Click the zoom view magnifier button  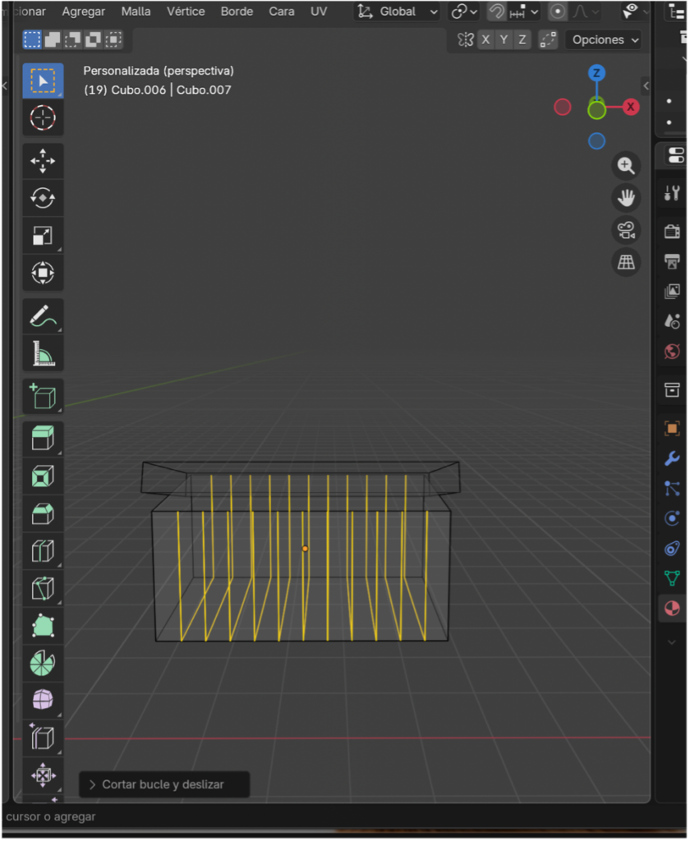[626, 166]
